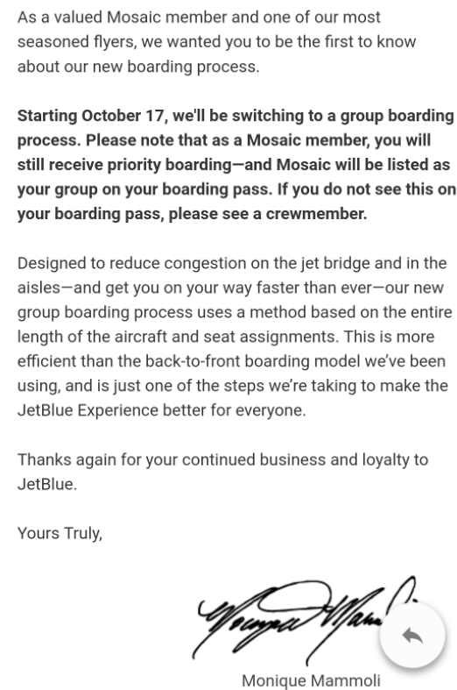Tap the bold words 'still receive priority boarding'
Image resolution: width=457 pixels, height=690 pixels.
click(124, 165)
